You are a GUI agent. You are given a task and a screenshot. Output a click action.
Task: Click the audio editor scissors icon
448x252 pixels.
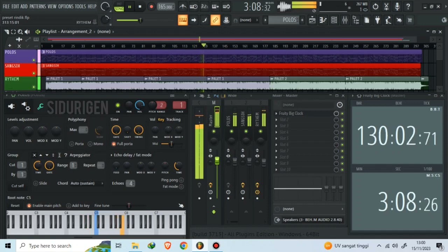click(386, 6)
